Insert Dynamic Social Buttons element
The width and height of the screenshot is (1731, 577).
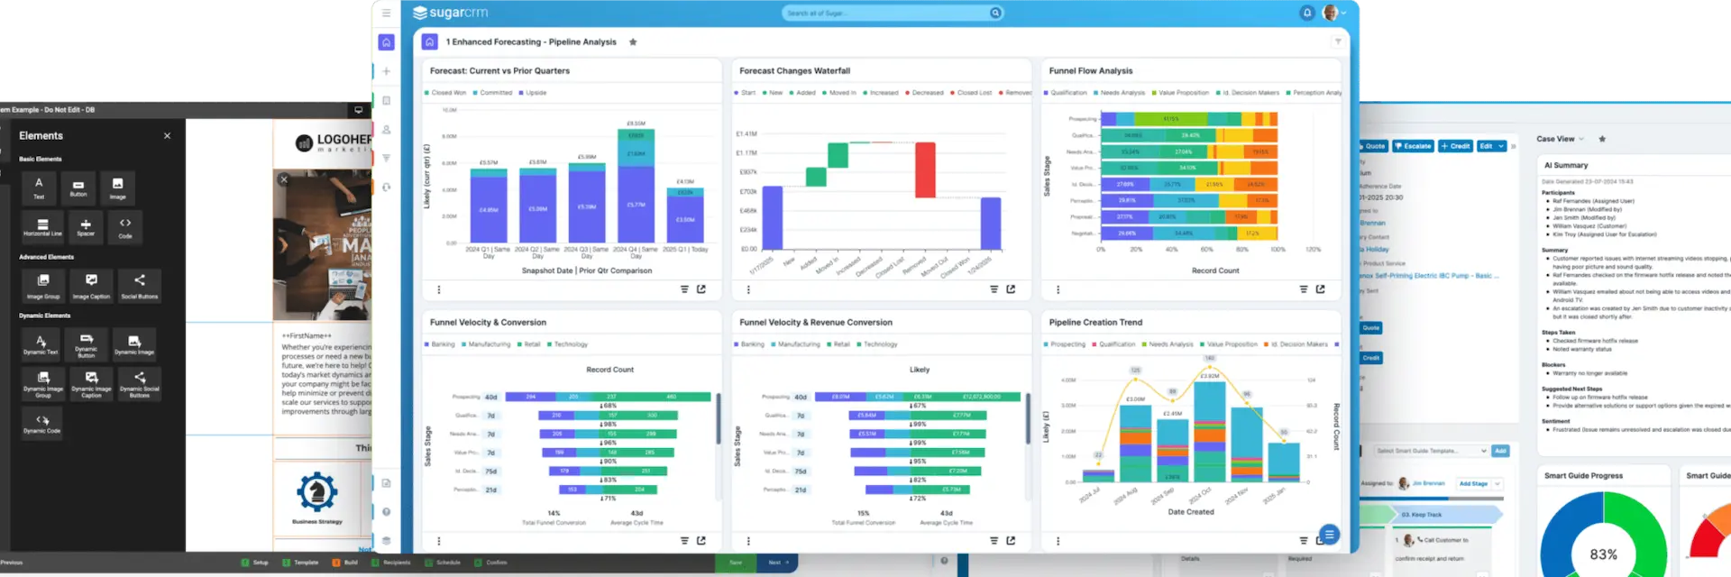140,384
